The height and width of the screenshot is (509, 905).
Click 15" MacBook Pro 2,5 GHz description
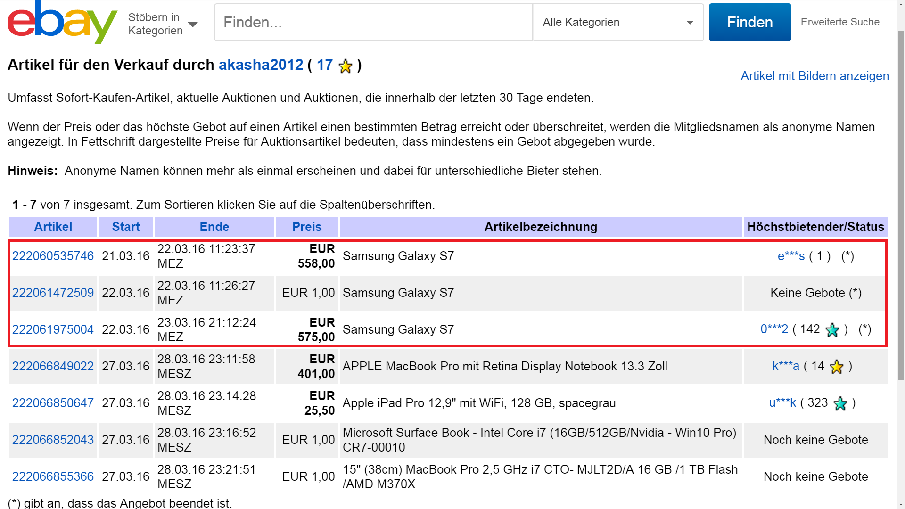point(540,476)
